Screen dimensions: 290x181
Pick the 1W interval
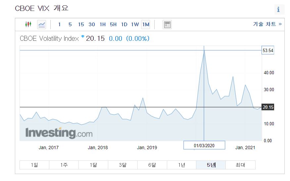pyautogui.click(x=135, y=25)
